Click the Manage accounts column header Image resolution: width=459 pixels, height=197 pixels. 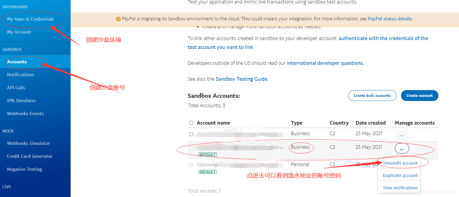(x=415, y=123)
